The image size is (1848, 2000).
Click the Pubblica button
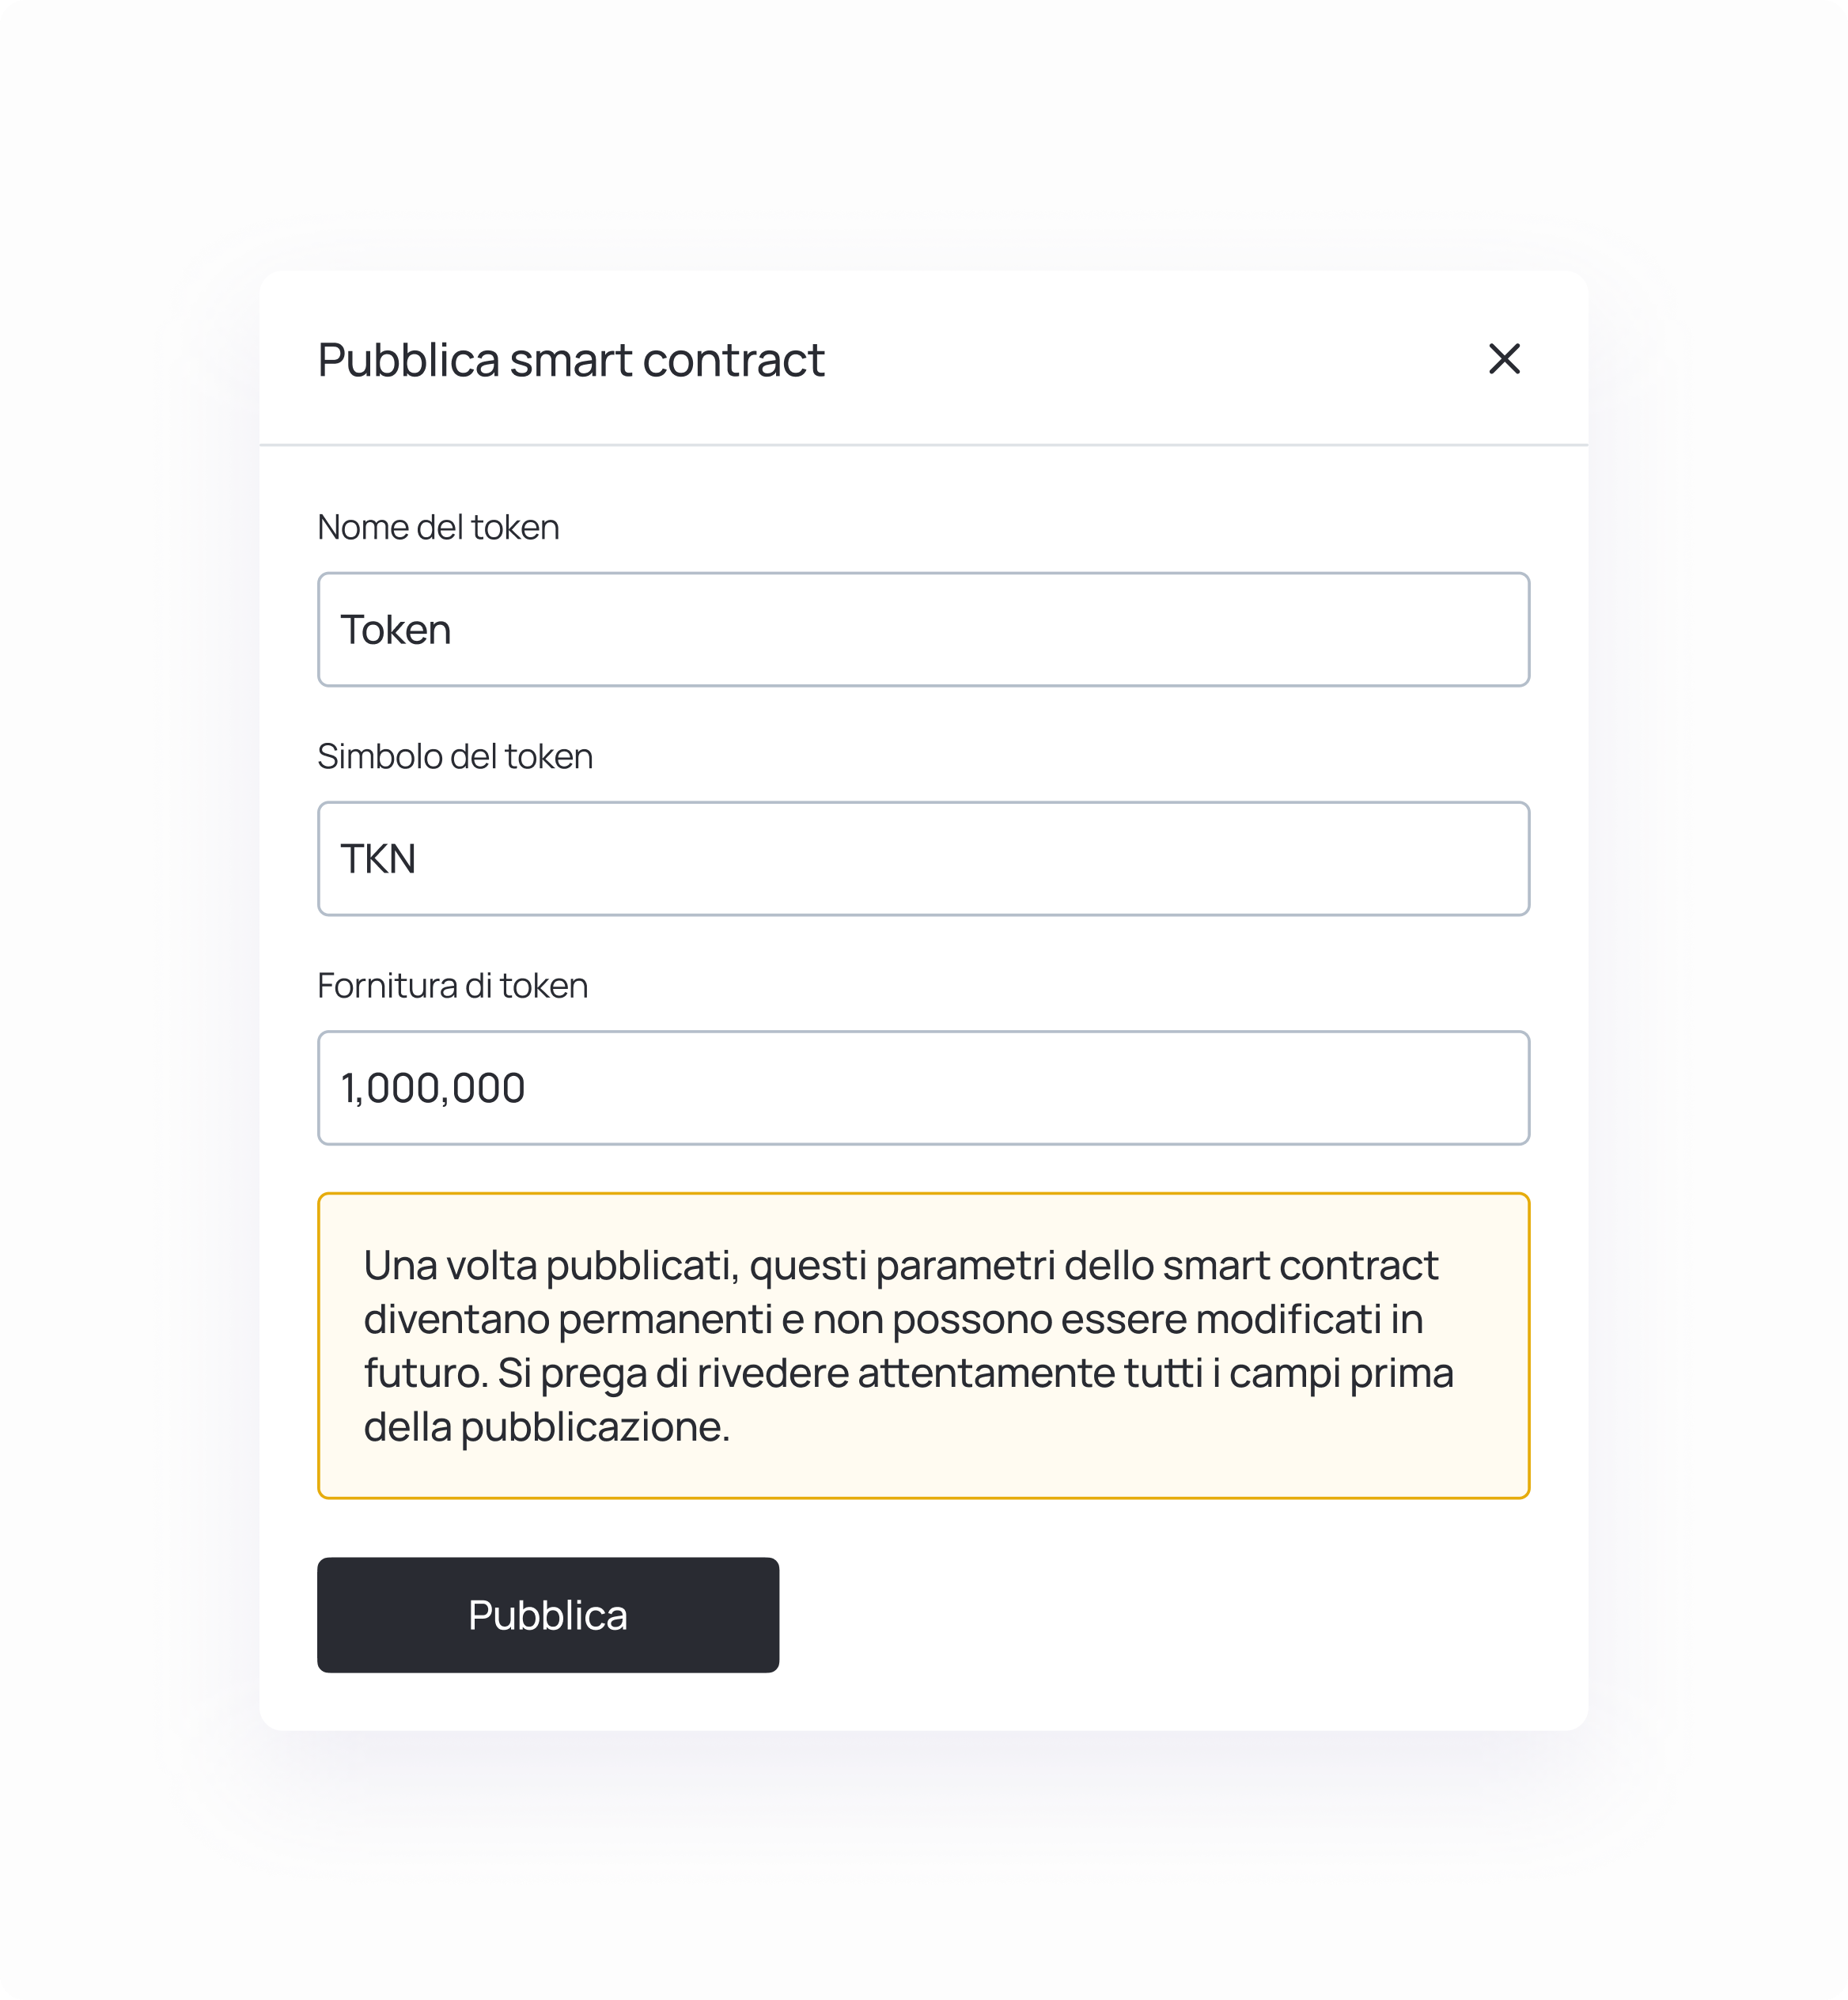(x=548, y=1614)
